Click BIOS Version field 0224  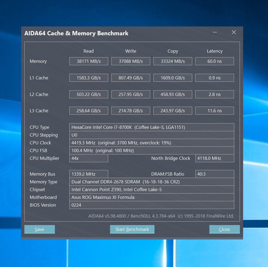coord(152,205)
